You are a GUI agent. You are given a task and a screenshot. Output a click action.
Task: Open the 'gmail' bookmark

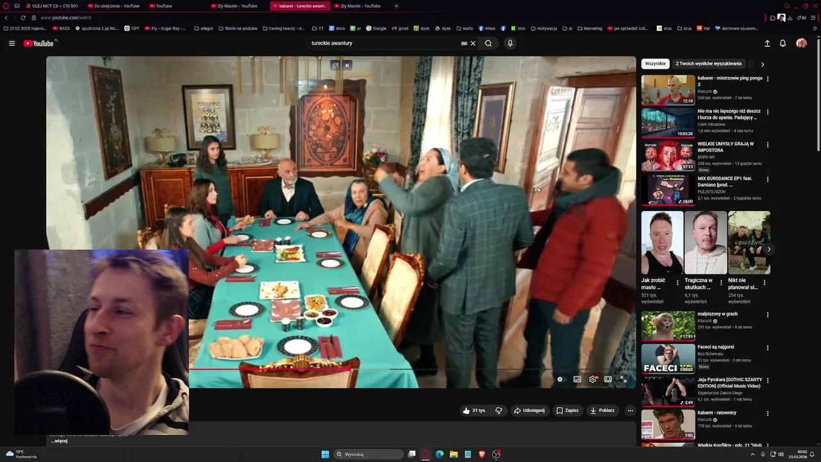tap(400, 28)
